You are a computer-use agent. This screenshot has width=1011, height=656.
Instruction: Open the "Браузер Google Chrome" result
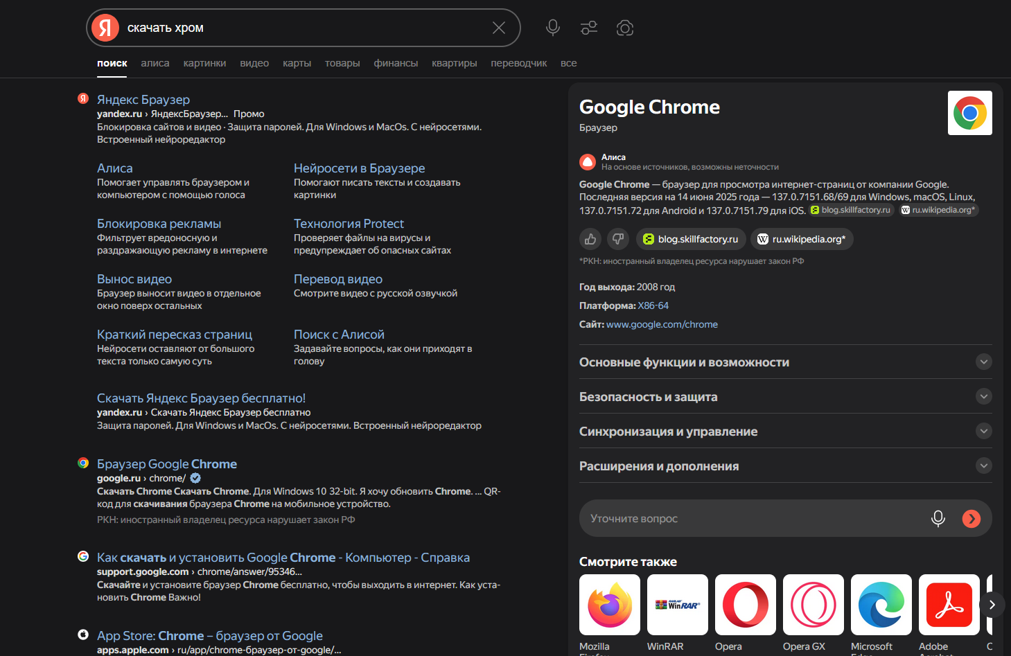coord(167,464)
